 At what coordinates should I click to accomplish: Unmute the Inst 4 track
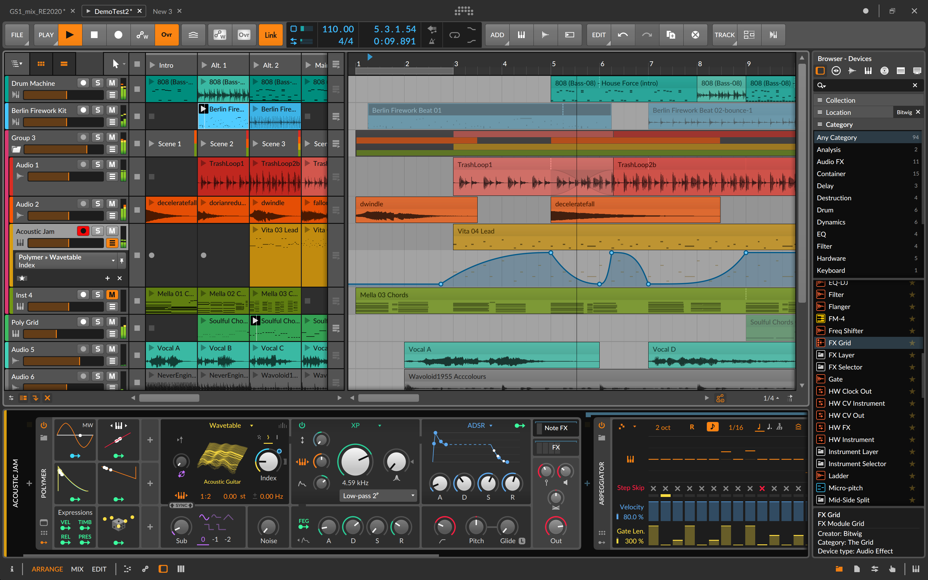(x=112, y=295)
